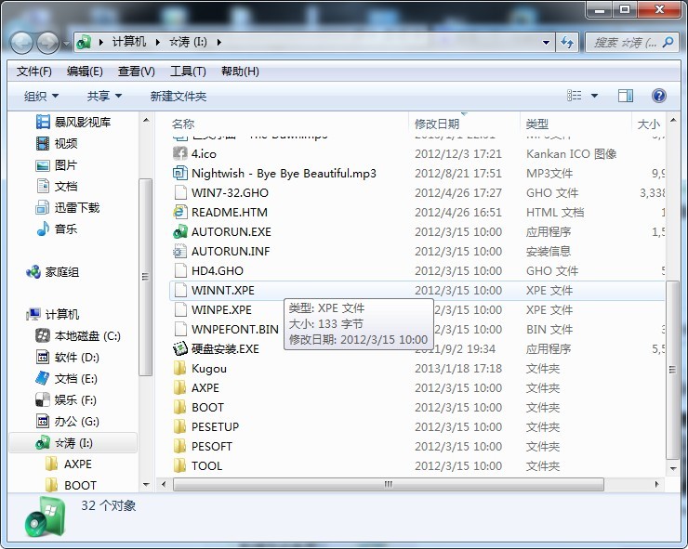Image resolution: width=688 pixels, height=549 pixels.
Task: Sort by 大小 column header
Action: tap(649, 124)
